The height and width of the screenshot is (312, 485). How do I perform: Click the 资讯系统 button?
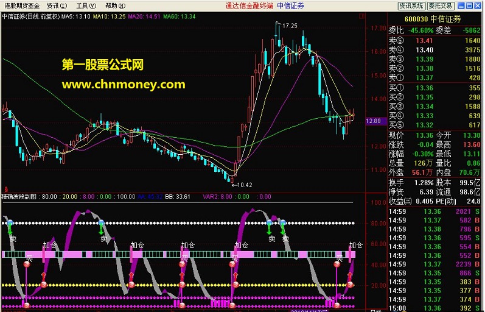click(411, 5)
